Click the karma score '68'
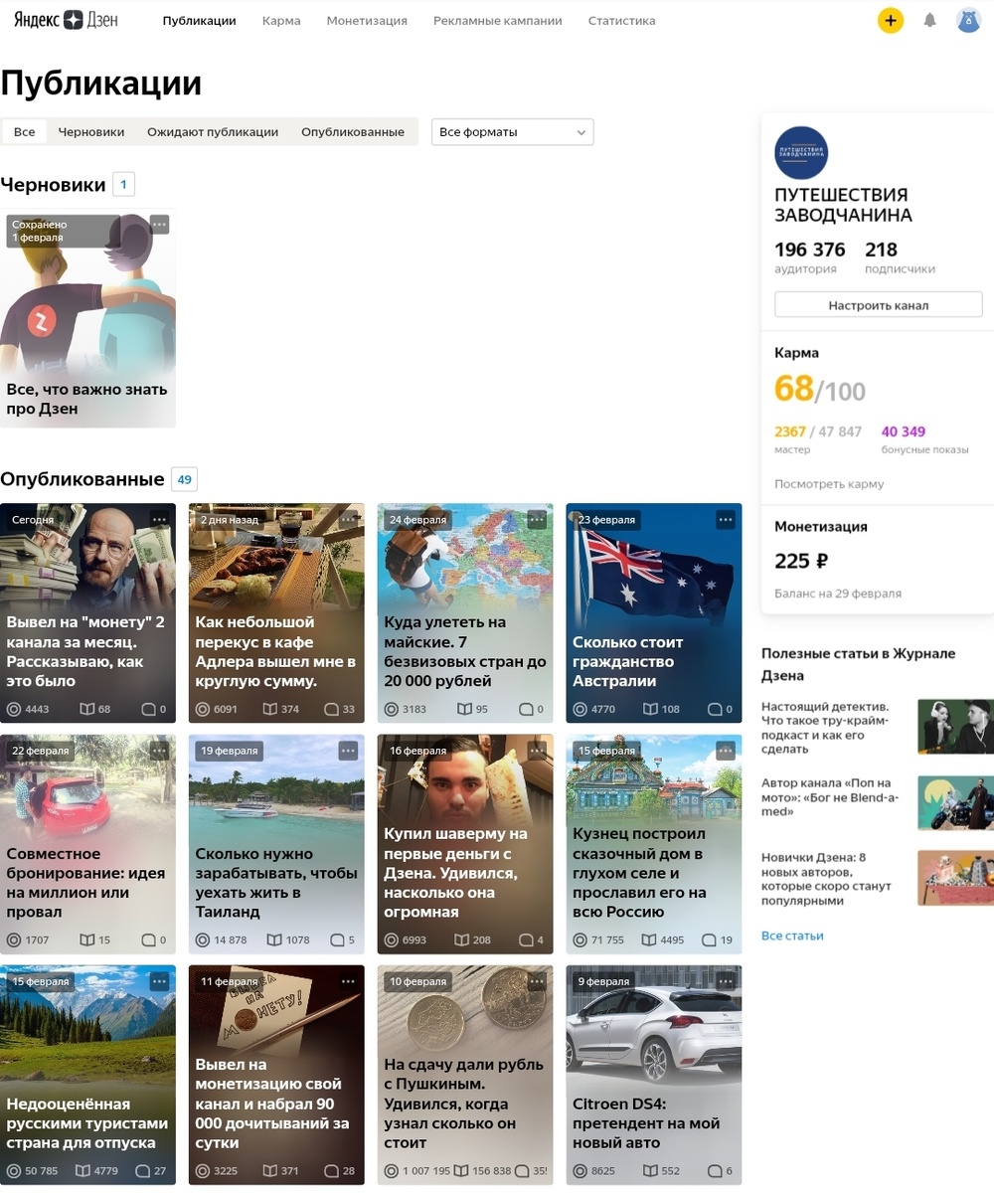The width and height of the screenshot is (994, 1193). 794,388
